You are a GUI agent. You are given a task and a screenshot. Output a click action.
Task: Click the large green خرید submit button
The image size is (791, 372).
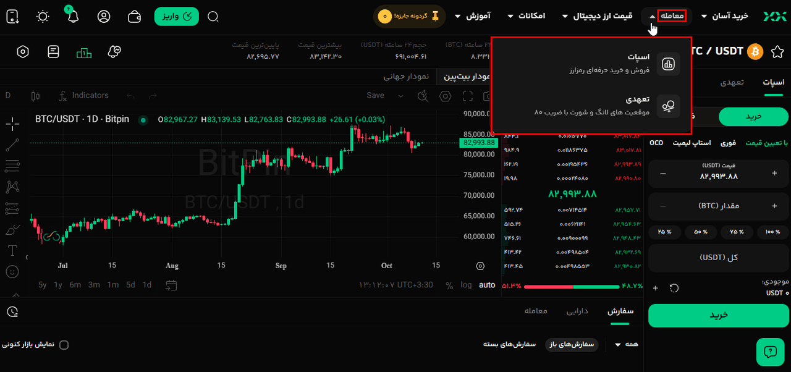point(719,315)
